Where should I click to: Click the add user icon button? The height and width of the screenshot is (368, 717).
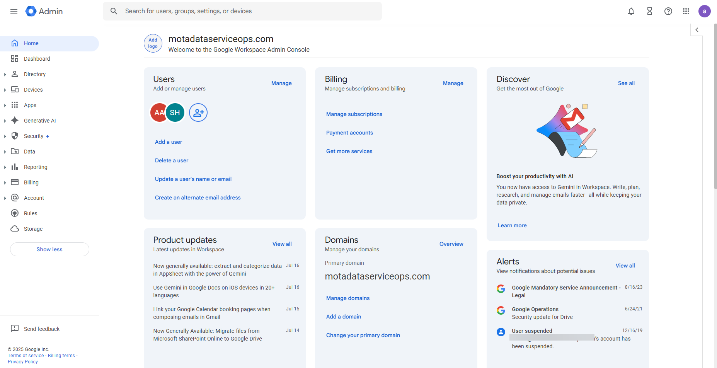click(x=198, y=112)
